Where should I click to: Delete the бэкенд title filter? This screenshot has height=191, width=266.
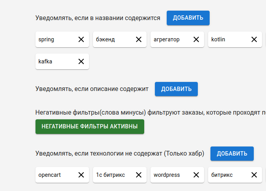click(x=139, y=39)
